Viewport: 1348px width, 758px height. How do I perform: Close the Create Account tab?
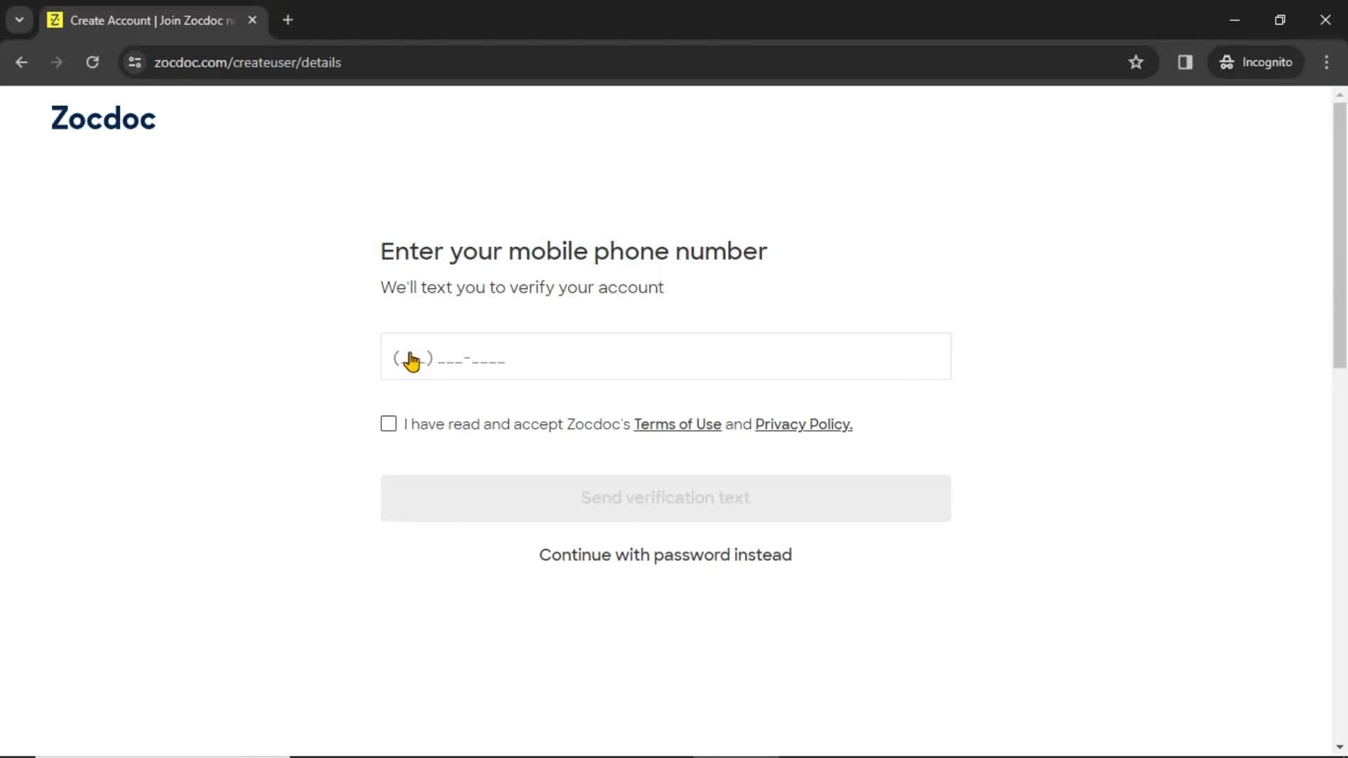[x=252, y=20]
